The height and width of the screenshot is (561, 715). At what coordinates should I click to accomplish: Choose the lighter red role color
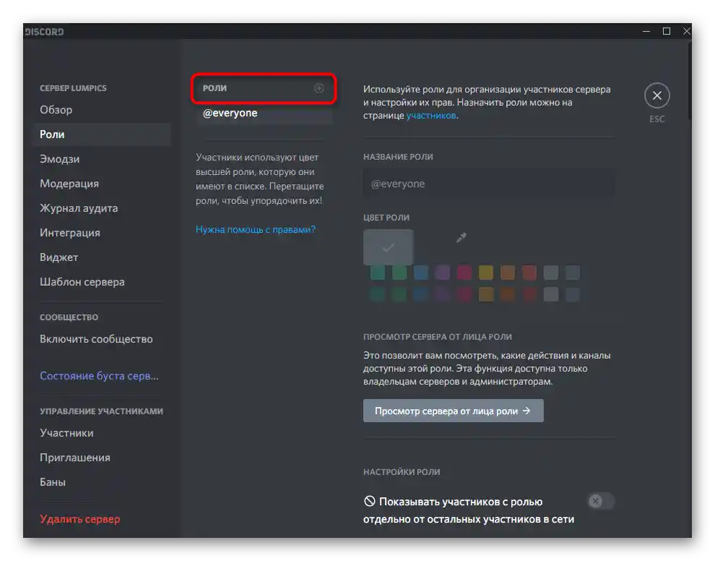[x=529, y=273]
